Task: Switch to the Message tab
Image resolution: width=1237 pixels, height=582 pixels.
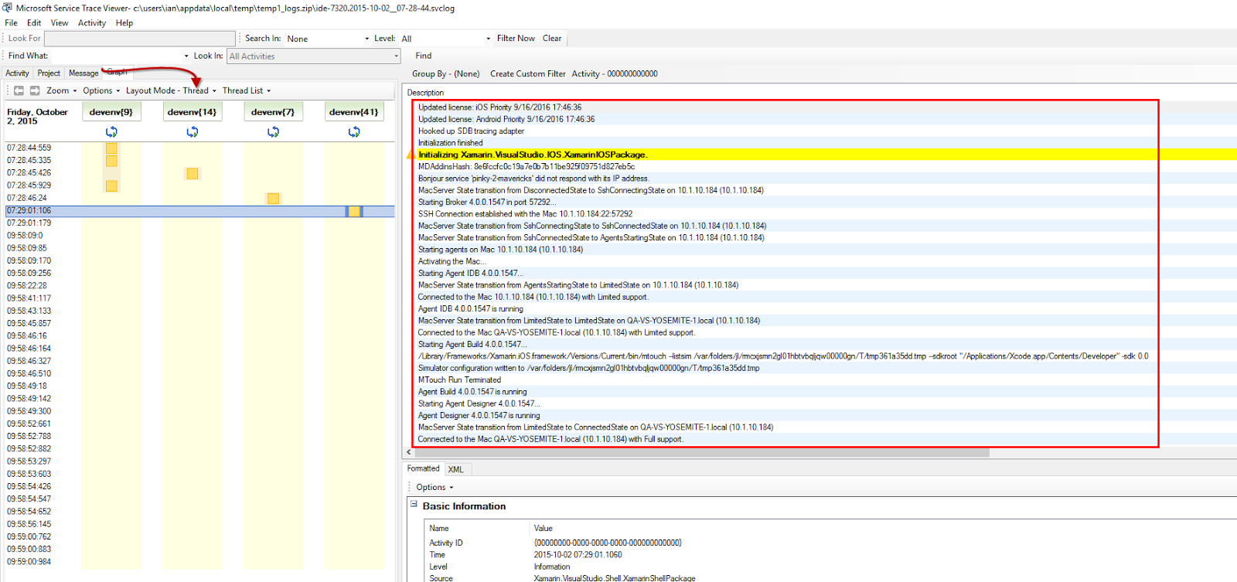Action: pos(83,73)
